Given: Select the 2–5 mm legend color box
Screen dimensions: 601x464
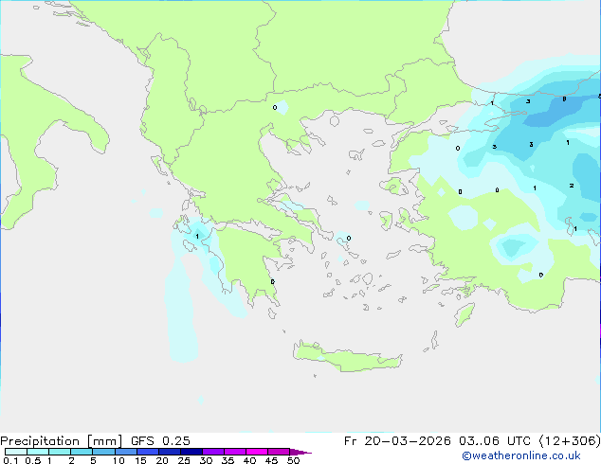Looking at the screenshot, I should pyautogui.click(x=82, y=452).
